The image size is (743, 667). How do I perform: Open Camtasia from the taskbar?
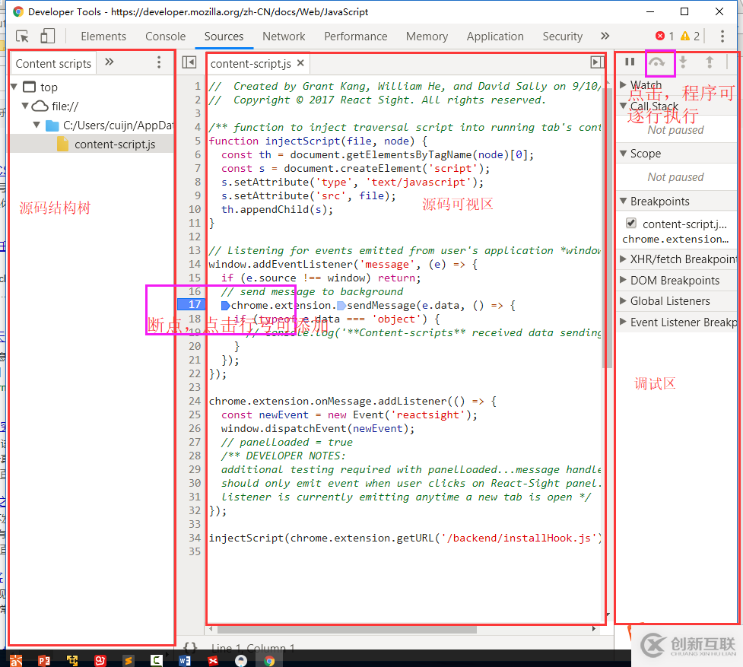pyautogui.click(x=157, y=660)
